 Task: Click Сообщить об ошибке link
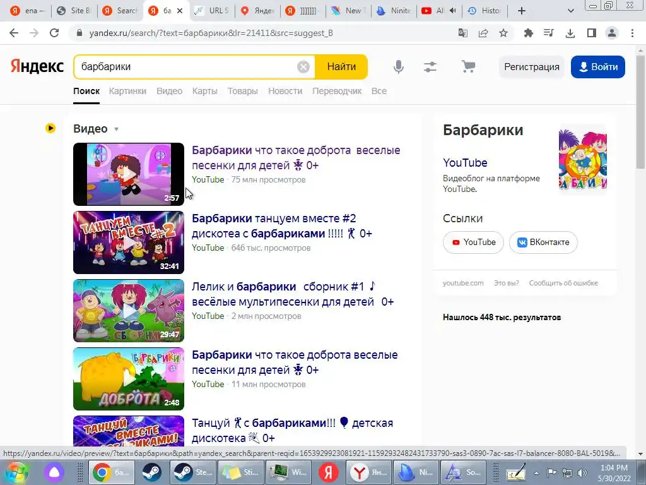click(x=563, y=283)
